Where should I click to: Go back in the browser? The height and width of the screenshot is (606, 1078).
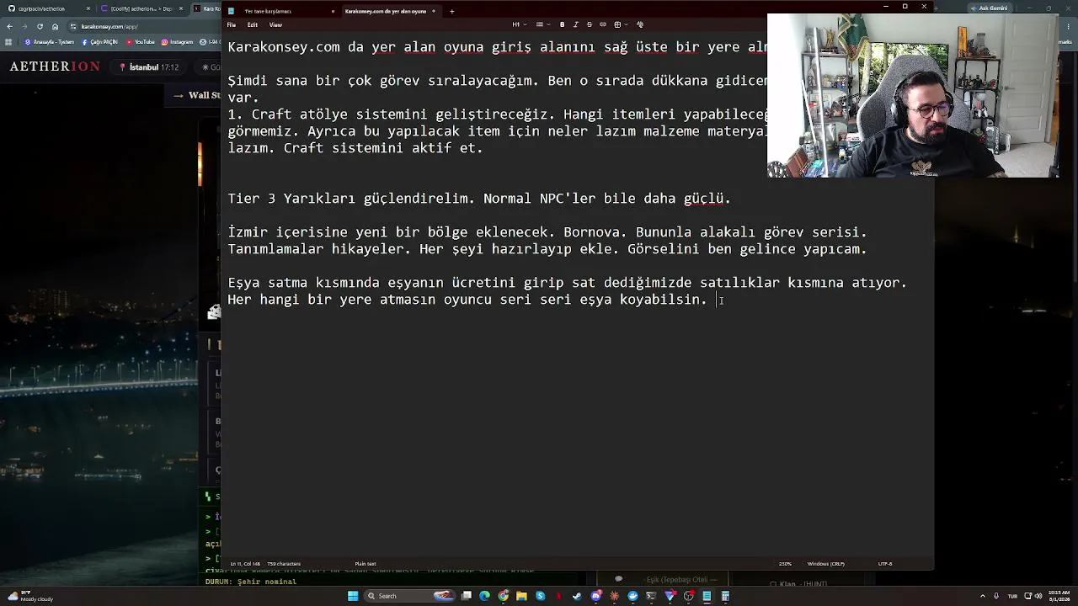9,26
